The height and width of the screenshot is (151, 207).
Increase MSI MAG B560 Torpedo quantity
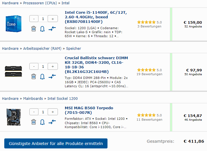pyautogui.click(x=53, y=112)
